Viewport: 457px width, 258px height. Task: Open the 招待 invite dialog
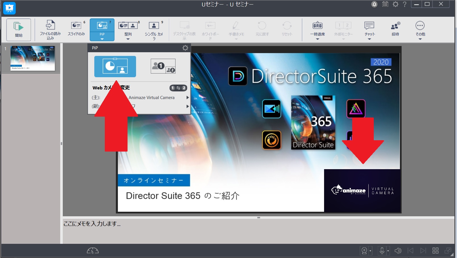(395, 28)
